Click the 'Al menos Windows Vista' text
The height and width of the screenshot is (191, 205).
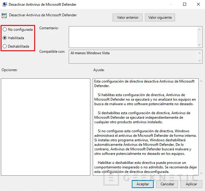(x=90, y=53)
